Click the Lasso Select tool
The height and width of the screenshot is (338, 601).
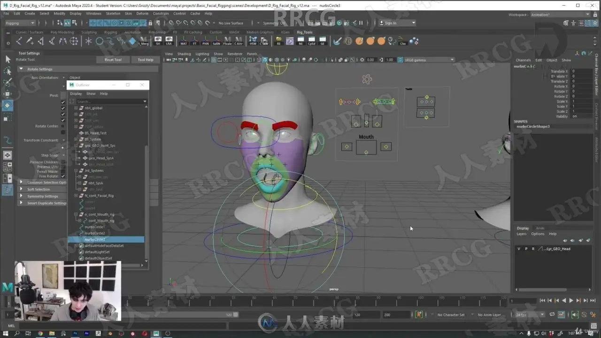[x=8, y=71]
